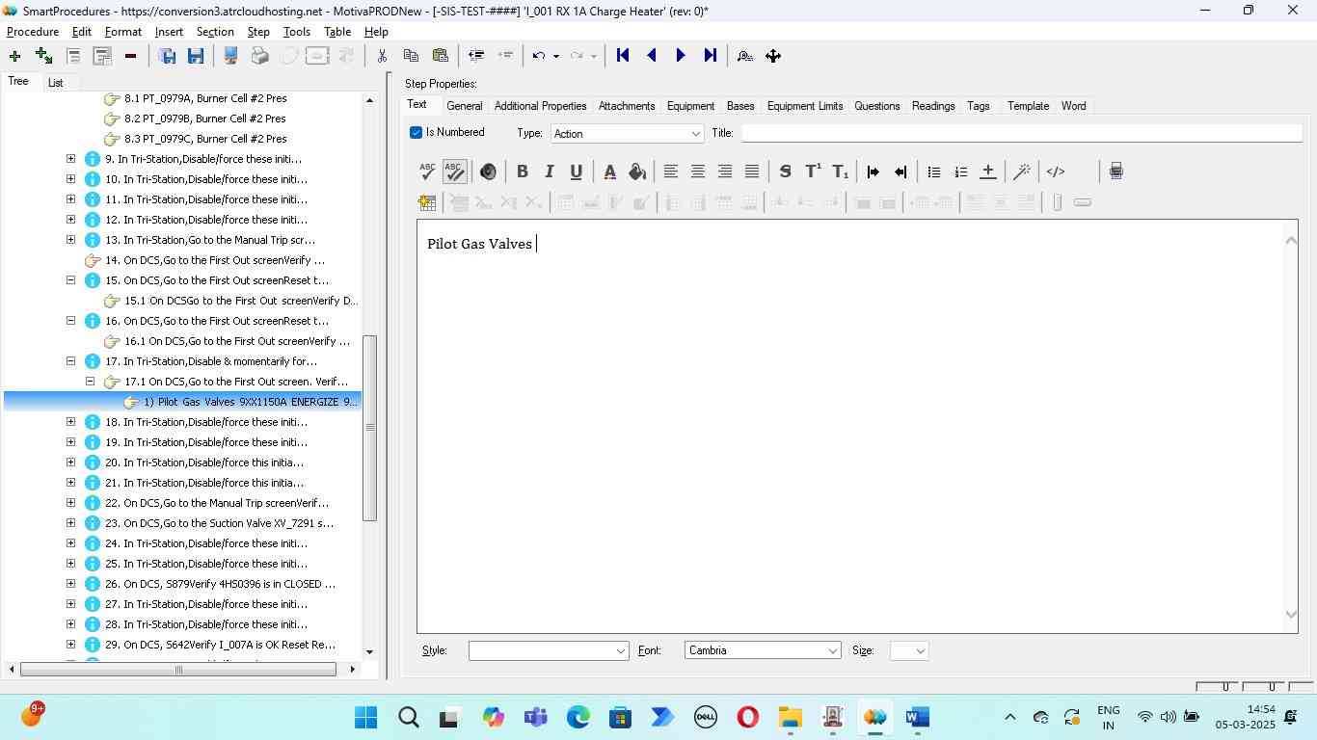Image resolution: width=1317 pixels, height=740 pixels.
Task: Open the Type dropdown showing Action
Action: click(627, 134)
